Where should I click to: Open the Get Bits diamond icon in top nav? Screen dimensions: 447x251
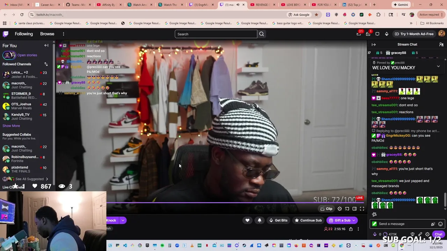click(x=387, y=34)
